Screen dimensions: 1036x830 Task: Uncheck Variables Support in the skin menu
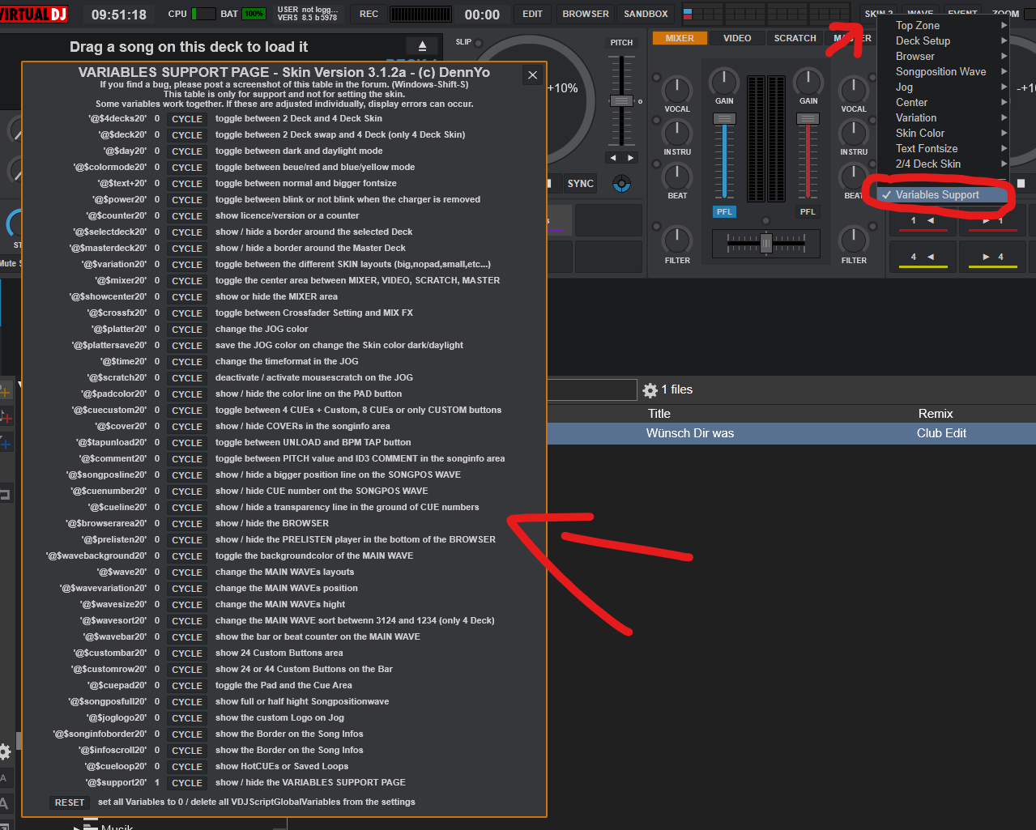pos(943,195)
